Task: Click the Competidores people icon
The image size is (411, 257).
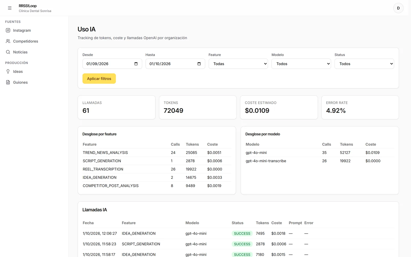Action: (8, 41)
